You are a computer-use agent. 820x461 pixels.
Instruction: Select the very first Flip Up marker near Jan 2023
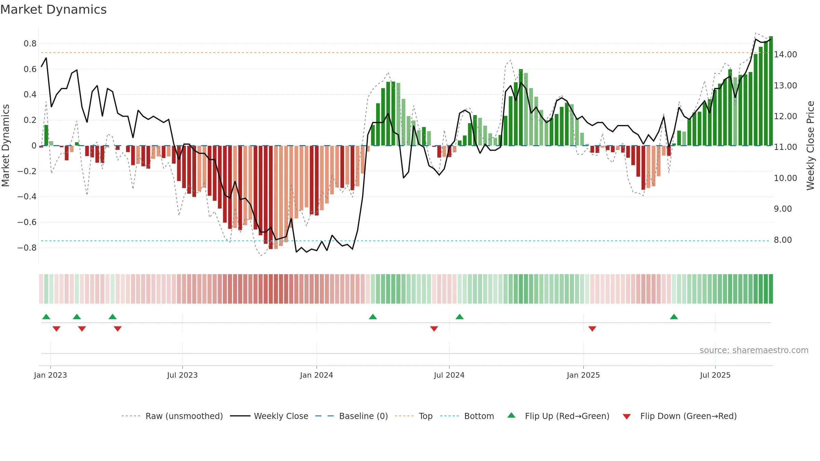click(x=46, y=317)
